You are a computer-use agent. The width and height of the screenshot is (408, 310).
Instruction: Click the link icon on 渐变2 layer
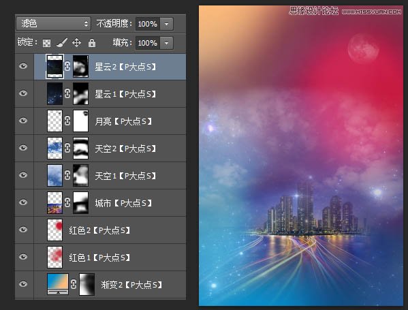coord(74,284)
